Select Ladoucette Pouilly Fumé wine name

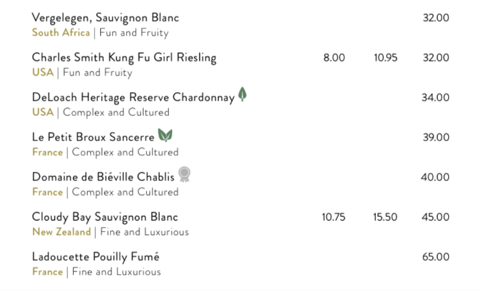coord(96,256)
